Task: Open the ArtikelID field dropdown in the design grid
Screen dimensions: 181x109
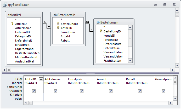Action: [x=41, y=79]
